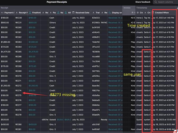Click the text-type icon beside Tran header
The image size is (178, 133).
93,13
